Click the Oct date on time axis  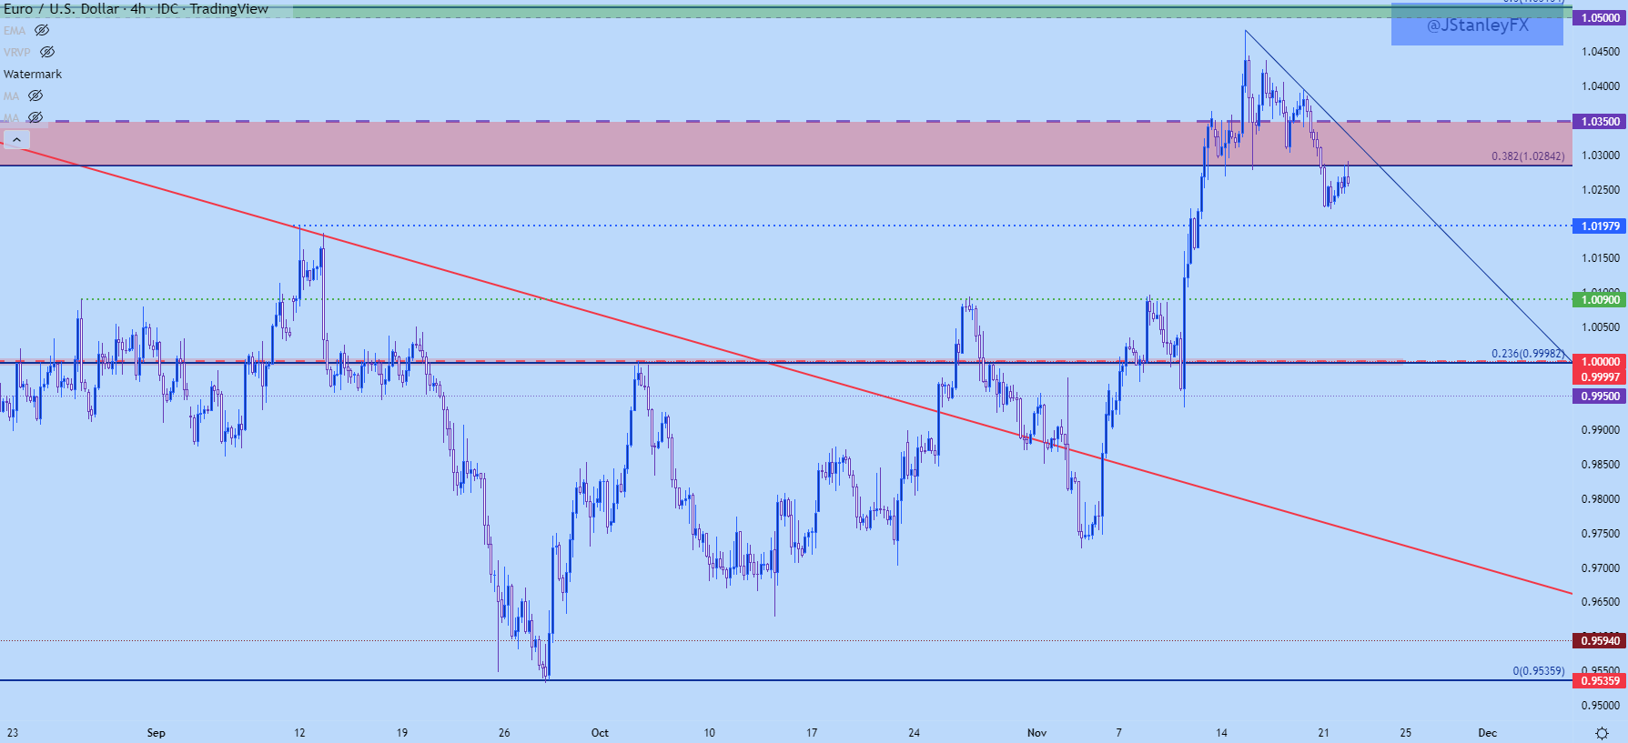600,733
